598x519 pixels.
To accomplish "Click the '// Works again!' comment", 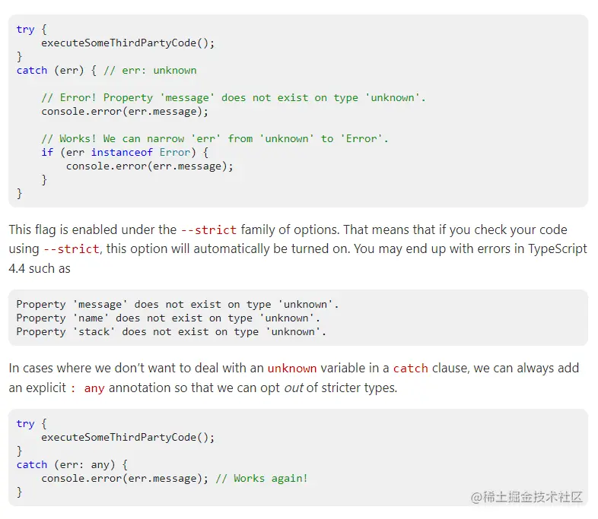I will [261, 478].
